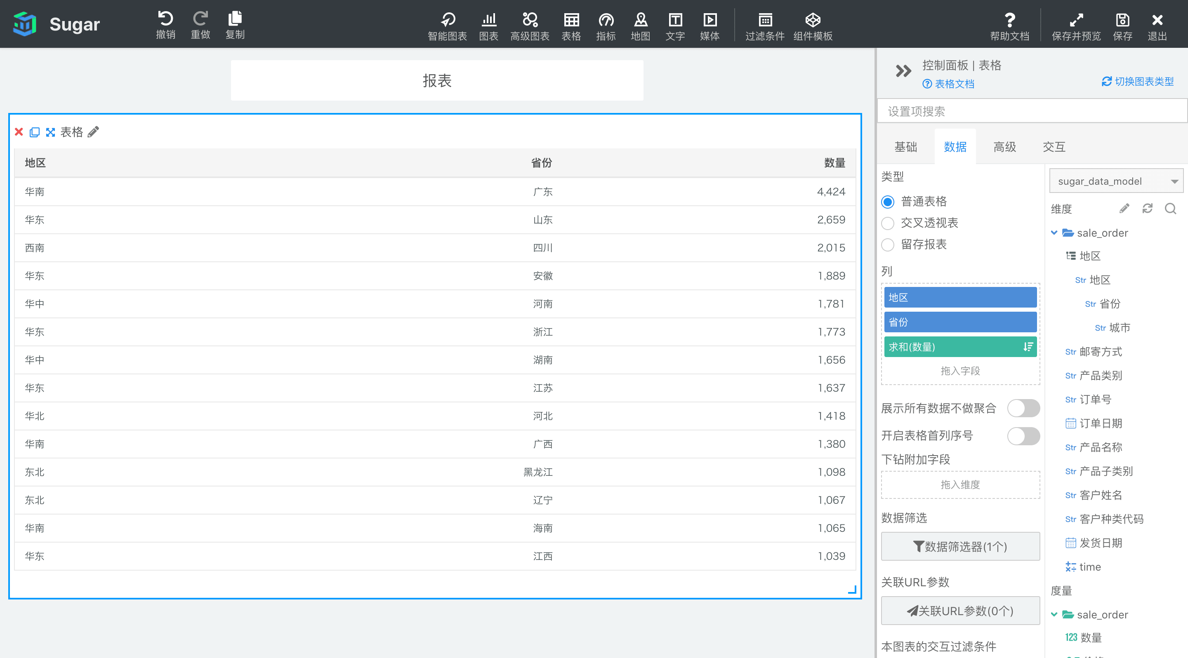Screen dimensions: 1188x658
Task: Select the 123 数量 measure field
Action: click(1083, 638)
